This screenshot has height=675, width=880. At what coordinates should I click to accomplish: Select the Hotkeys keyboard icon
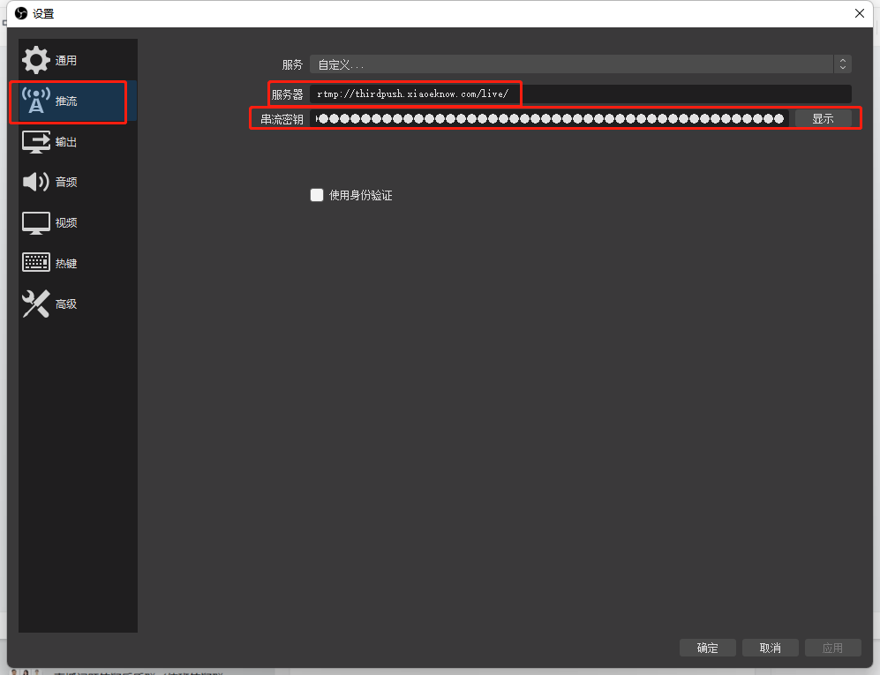[x=36, y=263]
